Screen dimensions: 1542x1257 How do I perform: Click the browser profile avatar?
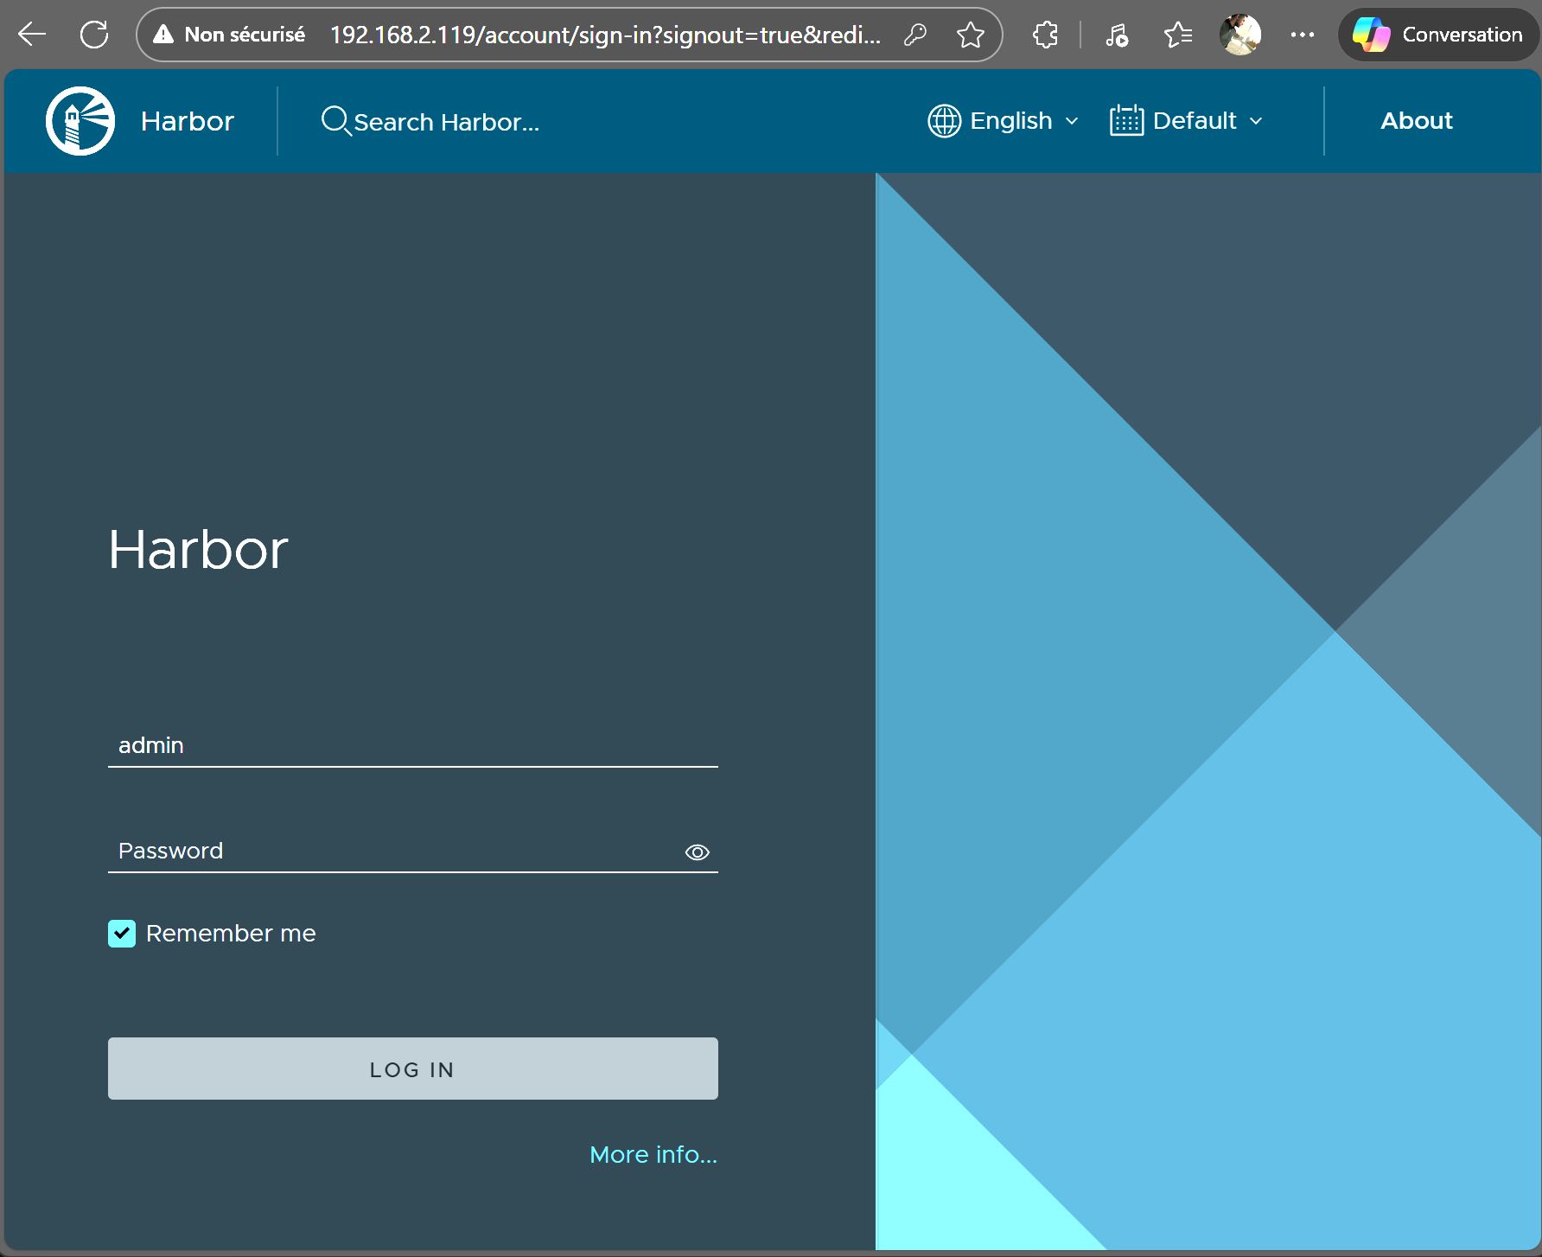point(1239,35)
